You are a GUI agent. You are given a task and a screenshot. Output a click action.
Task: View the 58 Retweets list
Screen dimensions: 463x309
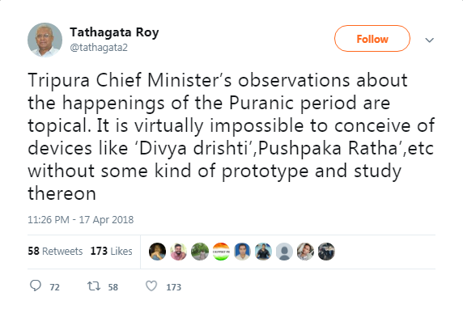coord(55,251)
